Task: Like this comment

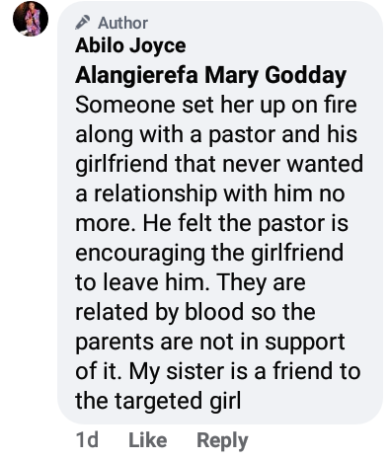Action: (x=148, y=440)
